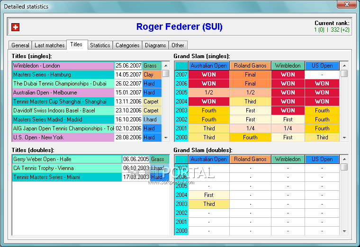
Task: Select Australian Open - Melbourne title row
Action: coord(87,93)
